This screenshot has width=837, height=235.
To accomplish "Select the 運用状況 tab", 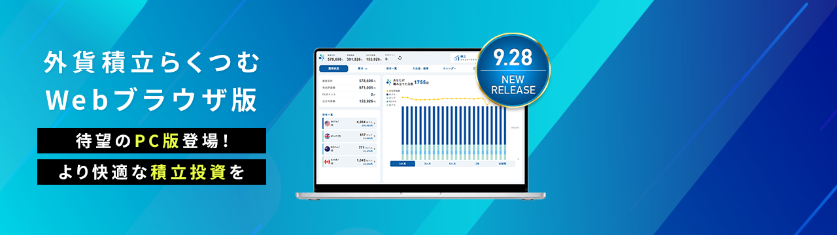I will 333,68.
